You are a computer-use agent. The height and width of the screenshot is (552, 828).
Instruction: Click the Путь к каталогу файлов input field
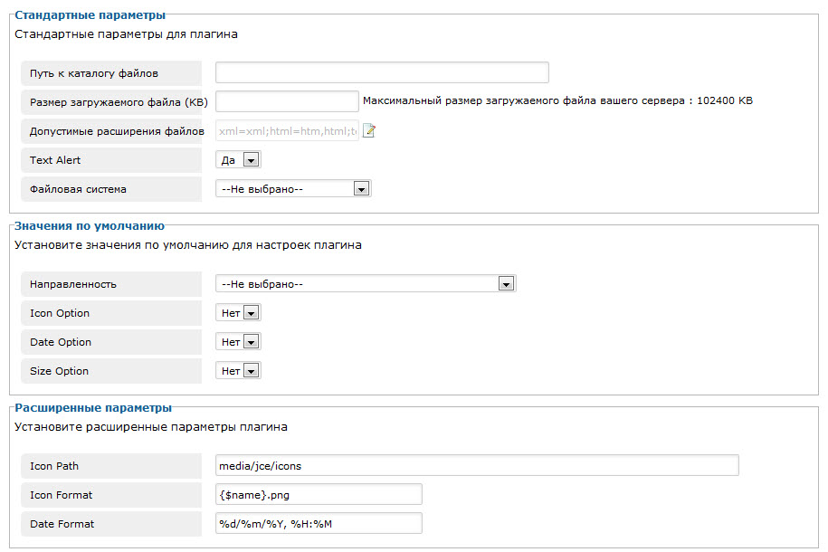[x=382, y=72]
